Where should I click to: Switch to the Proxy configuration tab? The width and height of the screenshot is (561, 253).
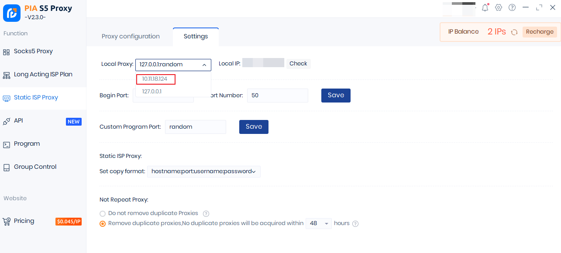click(131, 37)
